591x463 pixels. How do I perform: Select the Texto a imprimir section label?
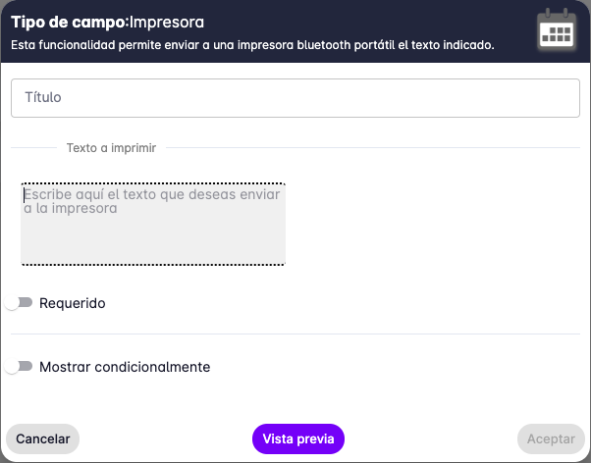pyautogui.click(x=111, y=148)
